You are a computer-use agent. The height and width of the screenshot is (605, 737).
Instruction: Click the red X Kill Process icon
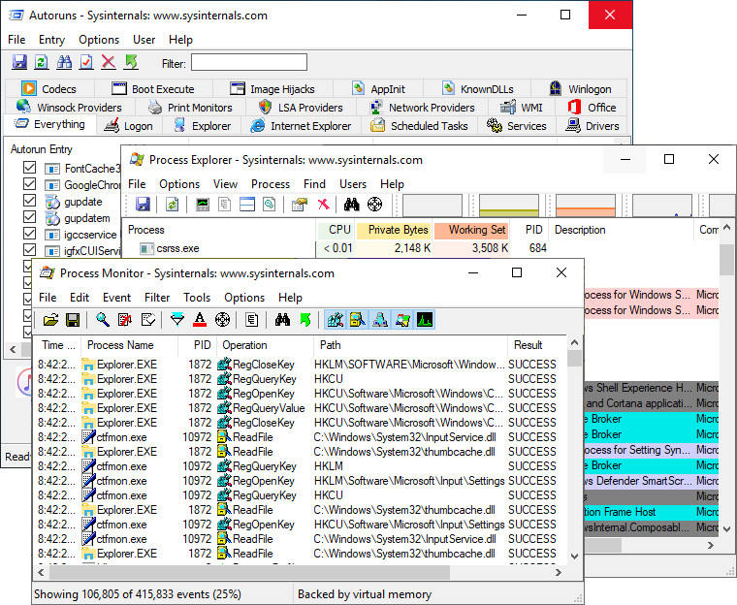click(x=323, y=204)
